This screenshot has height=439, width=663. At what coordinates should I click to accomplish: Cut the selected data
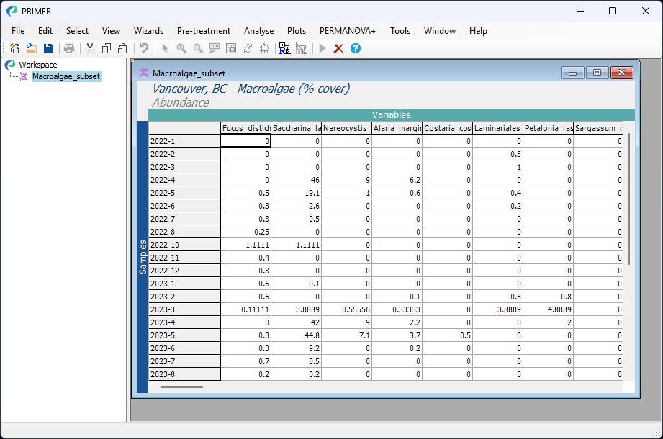point(89,48)
